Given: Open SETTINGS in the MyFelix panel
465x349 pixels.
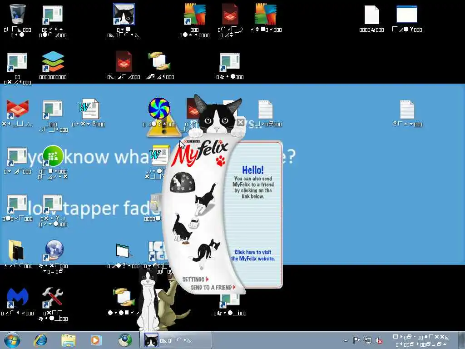Looking at the screenshot, I should [x=195, y=279].
